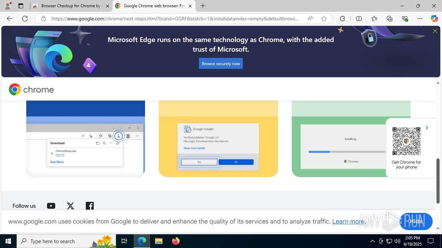Collapse the Get Chrome for your phone panel

[426, 128]
